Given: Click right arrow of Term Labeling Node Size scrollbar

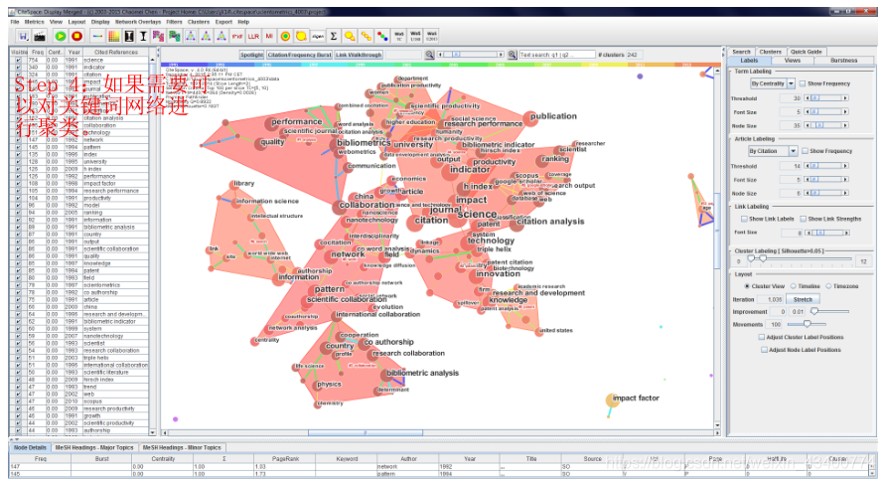Looking at the screenshot, I should click(x=845, y=125).
